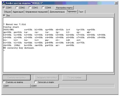Click the configurator app icon in title bar
This screenshot has height=96, width=120.
pos(4,3)
